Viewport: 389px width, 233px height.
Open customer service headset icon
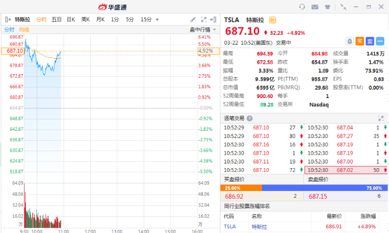click(302, 7)
